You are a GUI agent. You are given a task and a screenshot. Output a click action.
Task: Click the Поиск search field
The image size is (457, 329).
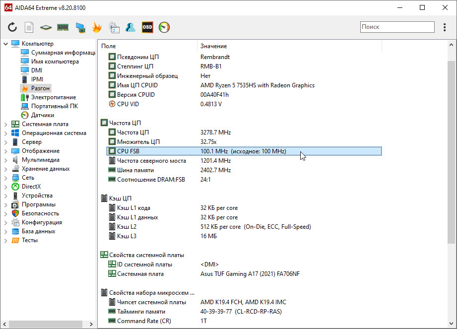tap(397, 27)
